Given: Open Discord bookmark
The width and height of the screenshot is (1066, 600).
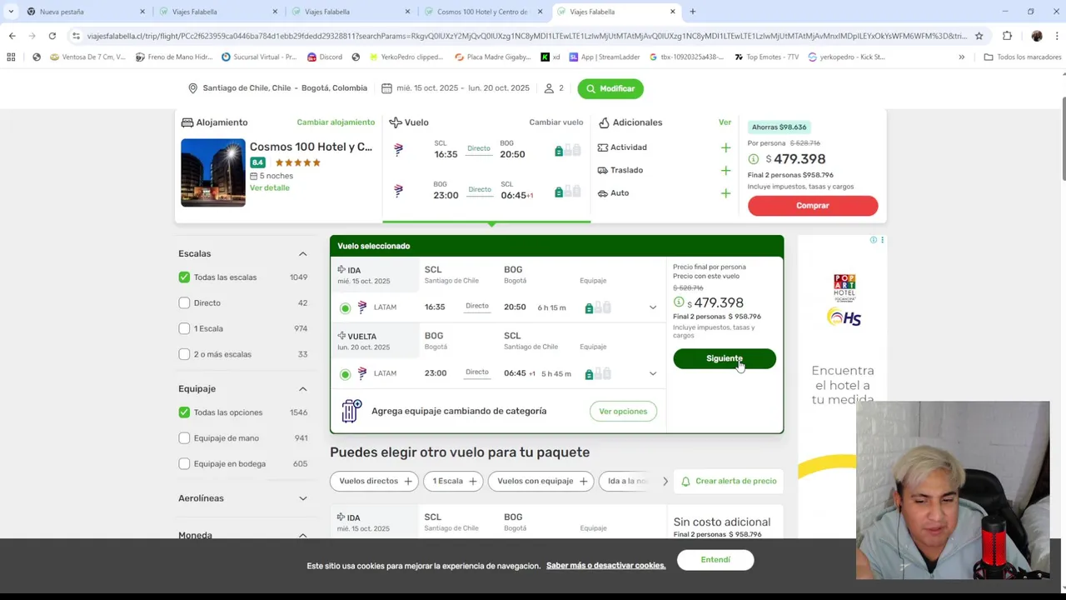Looking at the screenshot, I should (324, 57).
